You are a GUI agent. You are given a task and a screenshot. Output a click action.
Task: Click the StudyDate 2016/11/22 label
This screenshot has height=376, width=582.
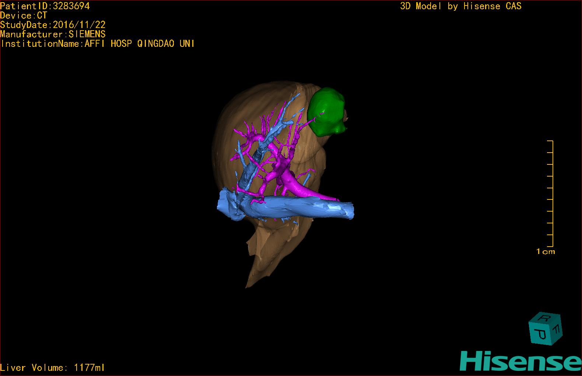click(53, 25)
